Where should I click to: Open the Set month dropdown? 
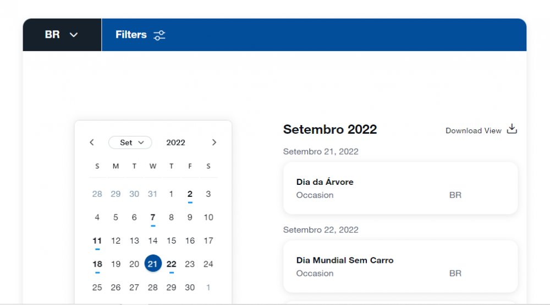click(130, 143)
